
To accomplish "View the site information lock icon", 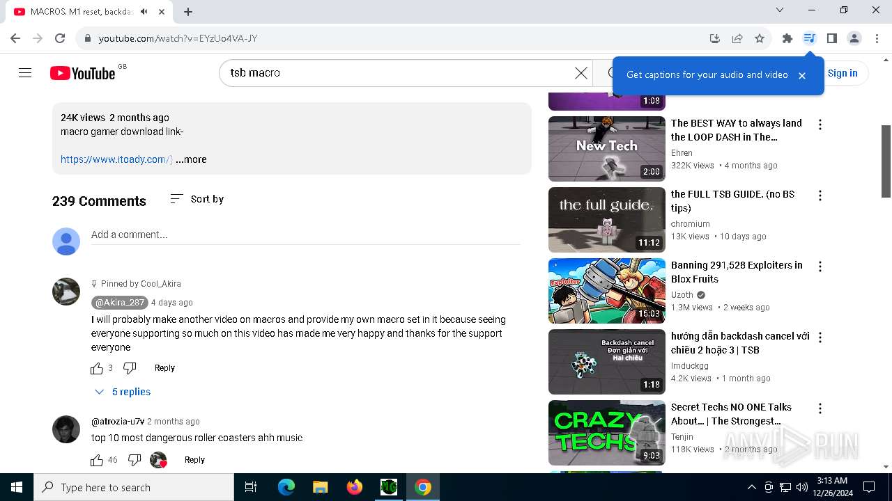I will click(x=88, y=38).
